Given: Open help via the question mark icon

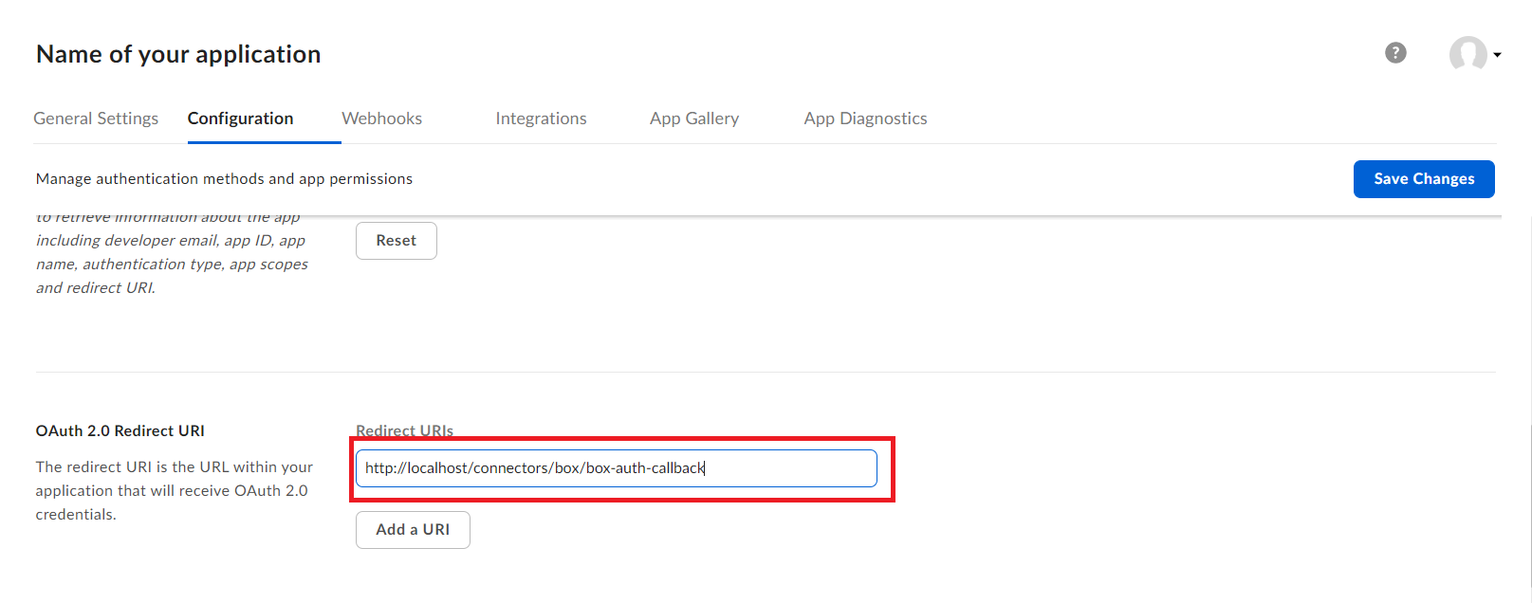Looking at the screenshot, I should (x=1395, y=53).
